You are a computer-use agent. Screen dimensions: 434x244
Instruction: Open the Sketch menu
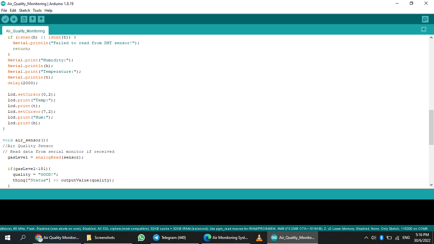pyautogui.click(x=24, y=10)
